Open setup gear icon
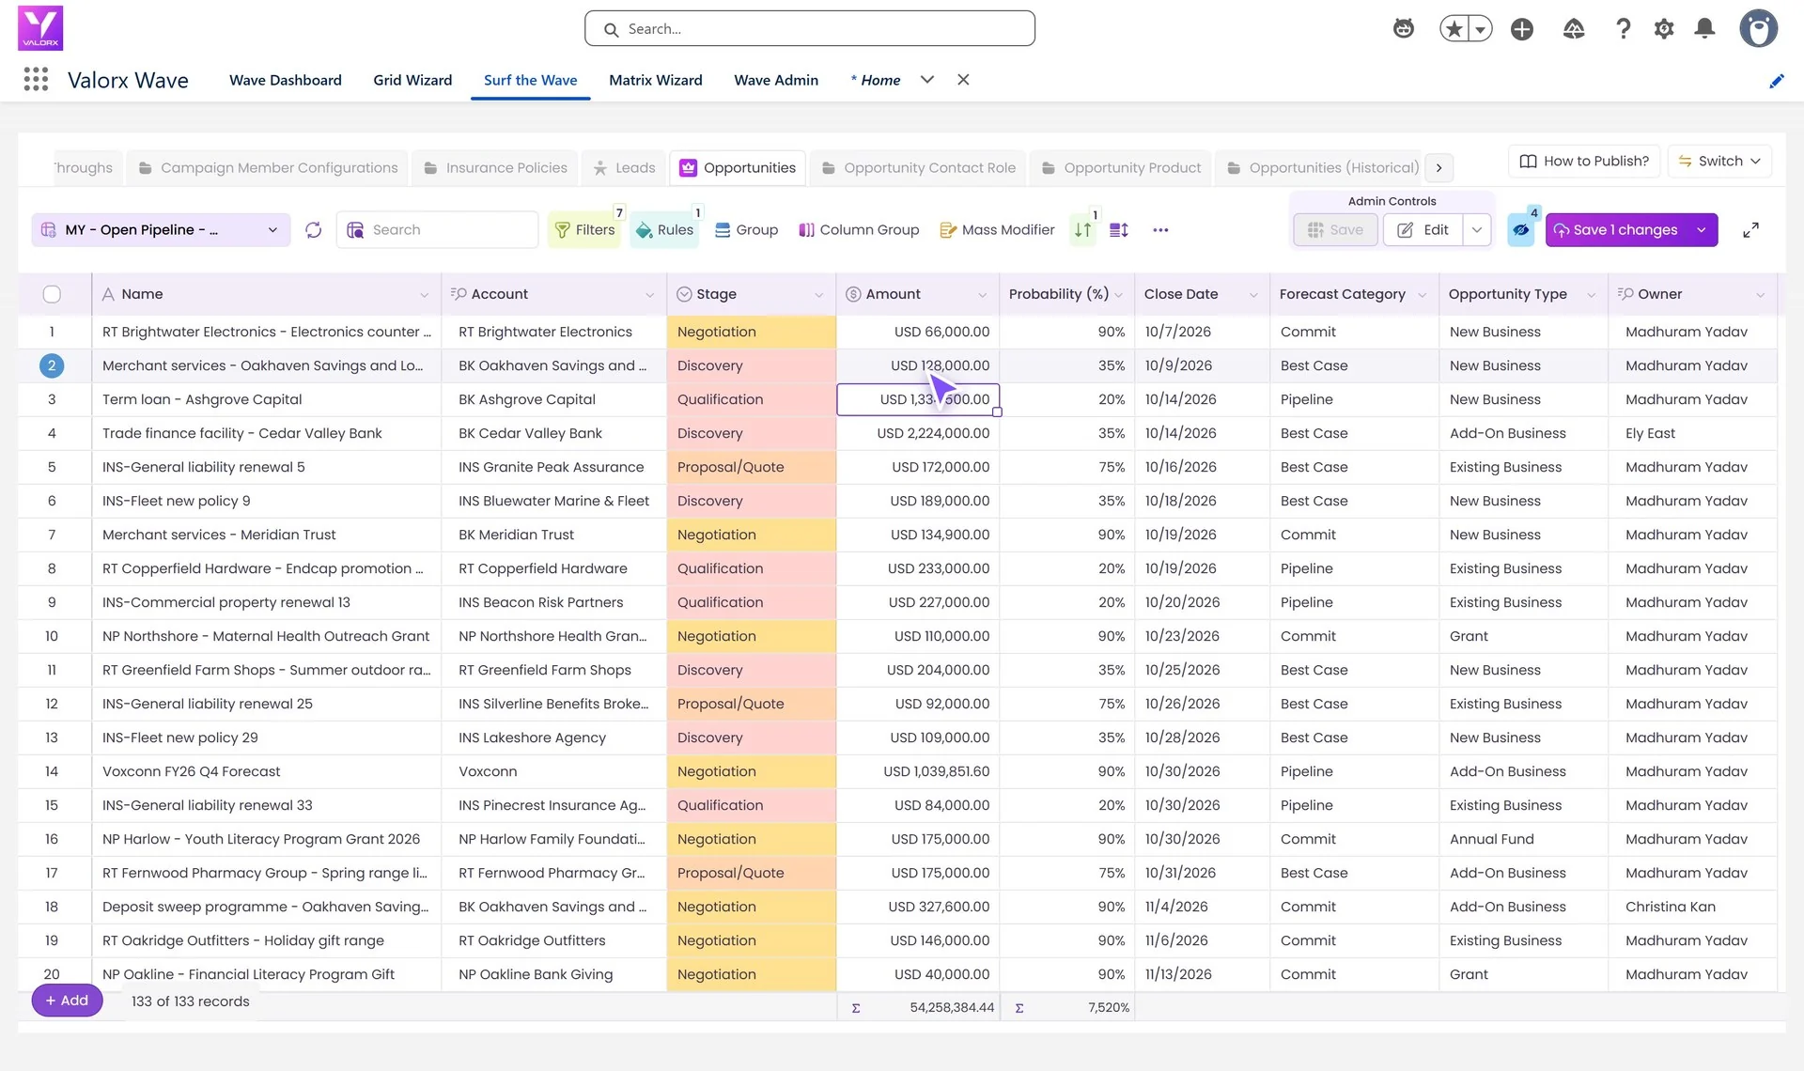Screen dimensions: 1804x1071 coord(1664,29)
